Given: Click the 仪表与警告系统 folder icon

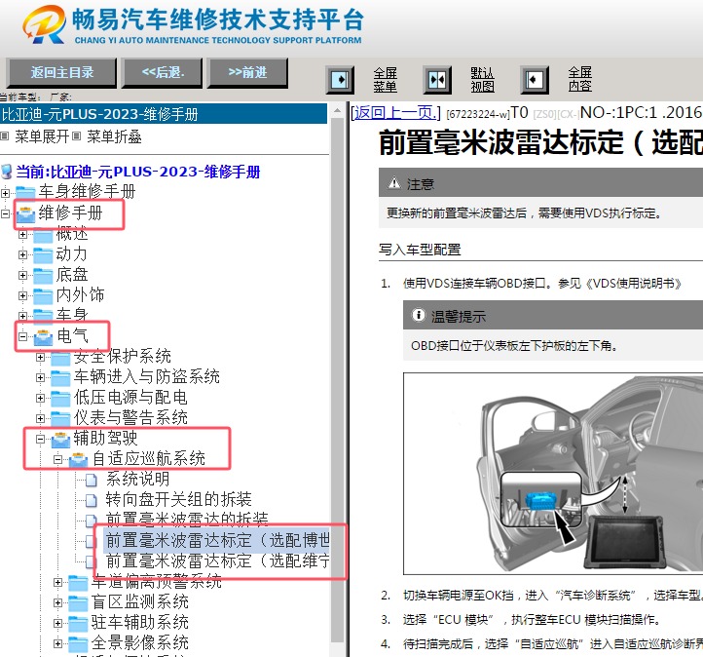Looking at the screenshot, I should click(60, 419).
